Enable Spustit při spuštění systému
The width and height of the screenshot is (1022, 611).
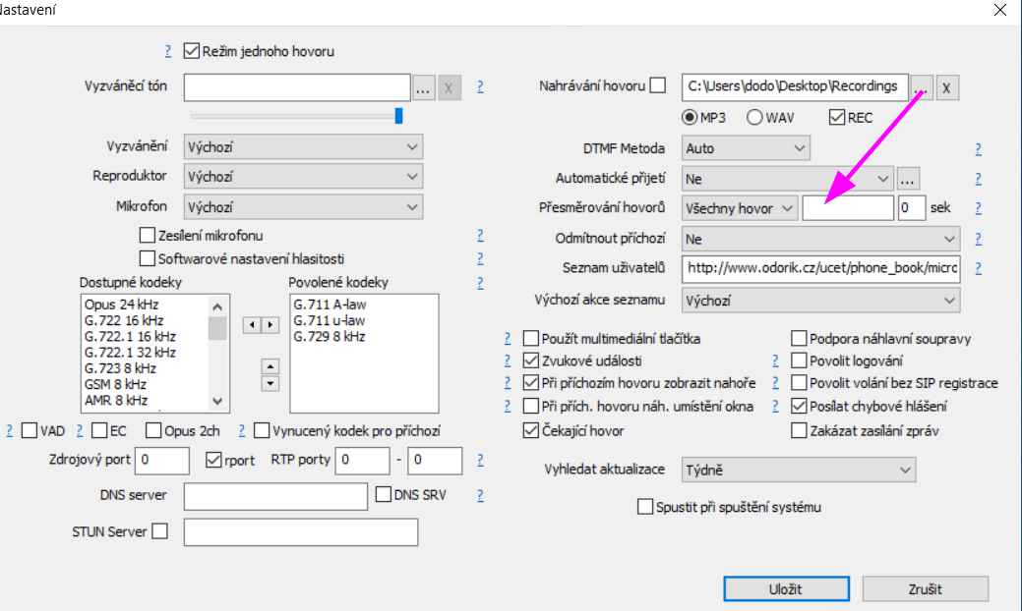pyautogui.click(x=645, y=507)
